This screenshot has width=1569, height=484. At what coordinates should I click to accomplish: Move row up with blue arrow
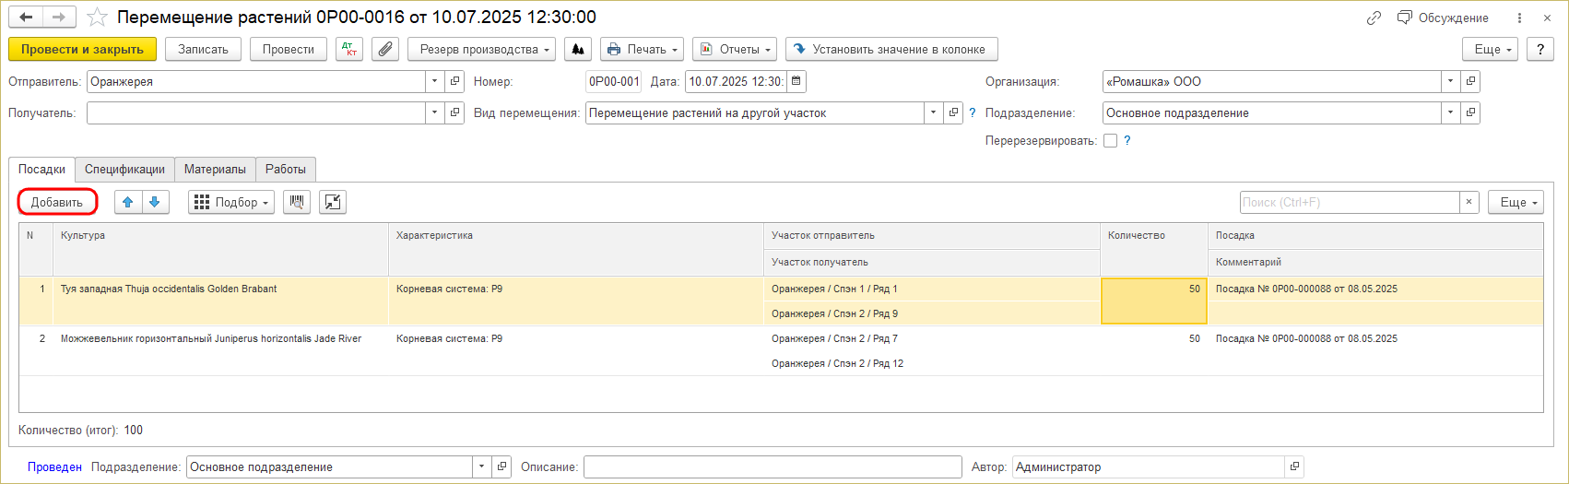(128, 202)
